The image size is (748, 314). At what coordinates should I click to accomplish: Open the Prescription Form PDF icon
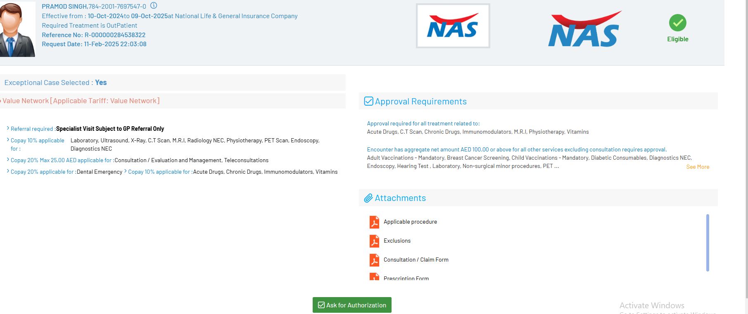(374, 277)
